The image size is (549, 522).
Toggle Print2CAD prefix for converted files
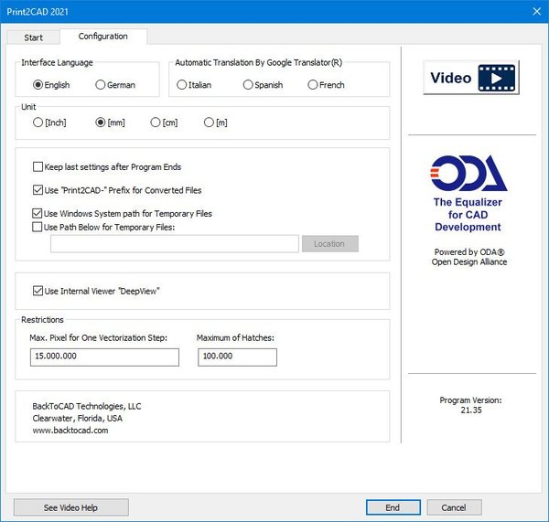pos(38,190)
